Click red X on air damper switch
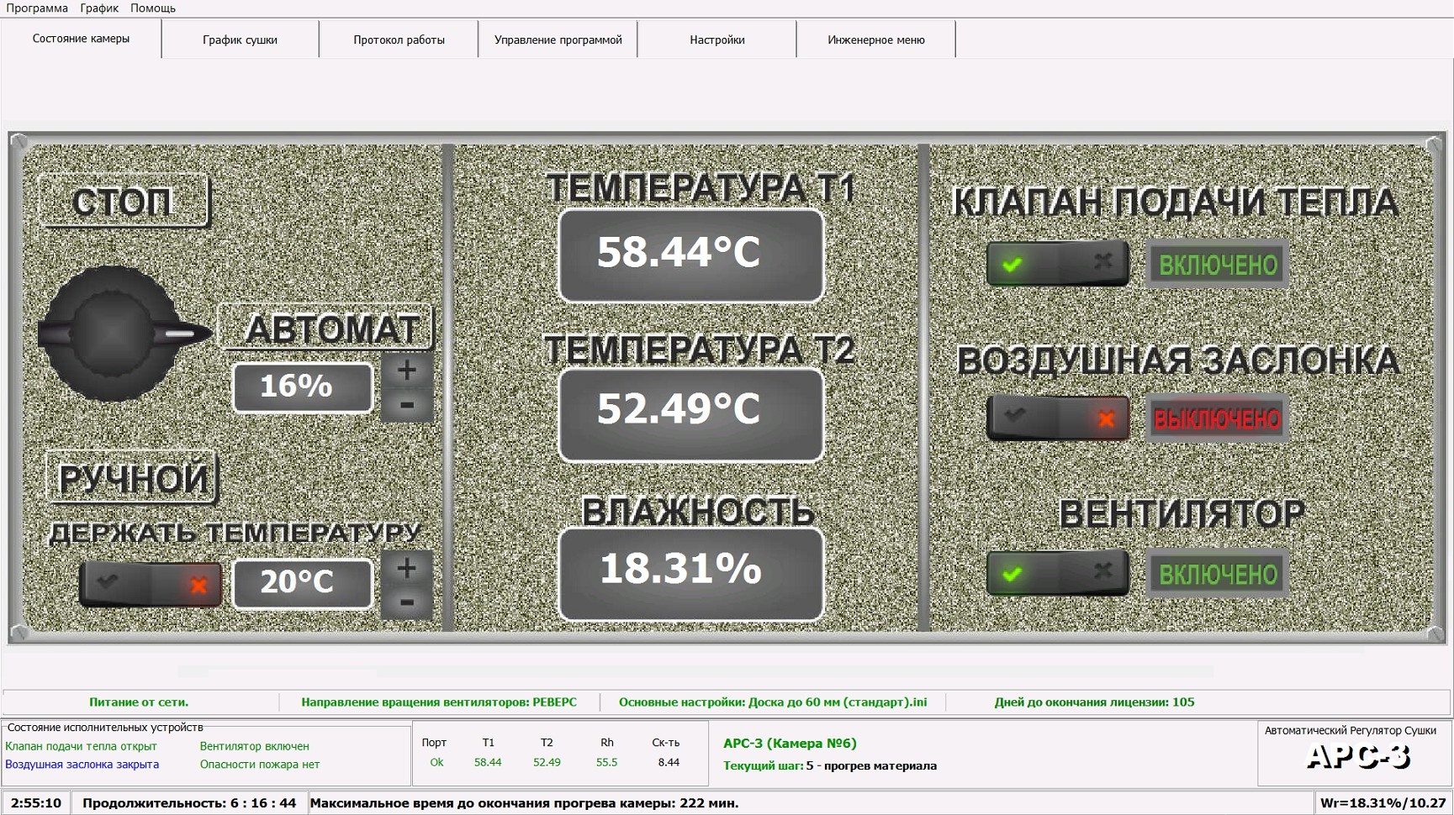Viewport: 1454px width, 815px height. tap(1106, 418)
